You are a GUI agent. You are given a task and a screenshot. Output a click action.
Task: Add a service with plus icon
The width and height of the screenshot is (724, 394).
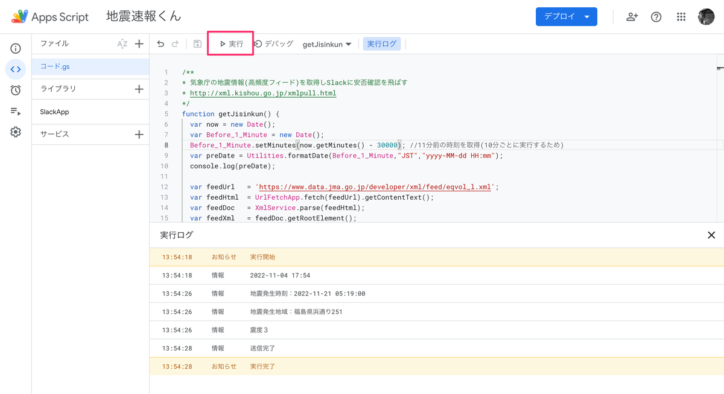coord(139,135)
